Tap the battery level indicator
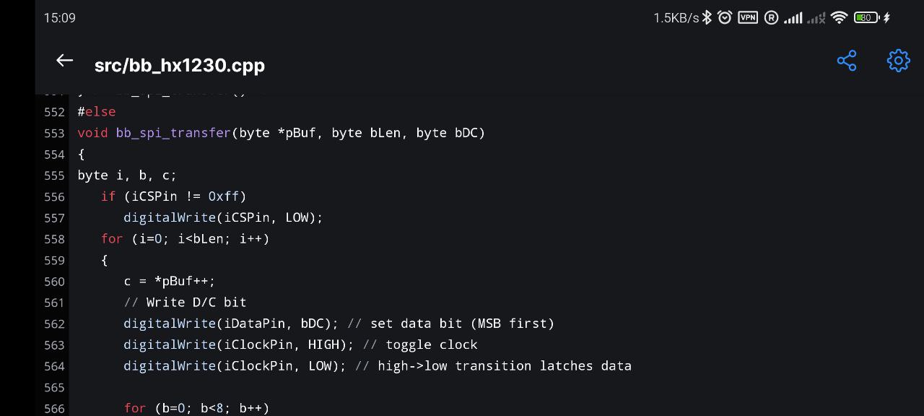 (x=866, y=17)
